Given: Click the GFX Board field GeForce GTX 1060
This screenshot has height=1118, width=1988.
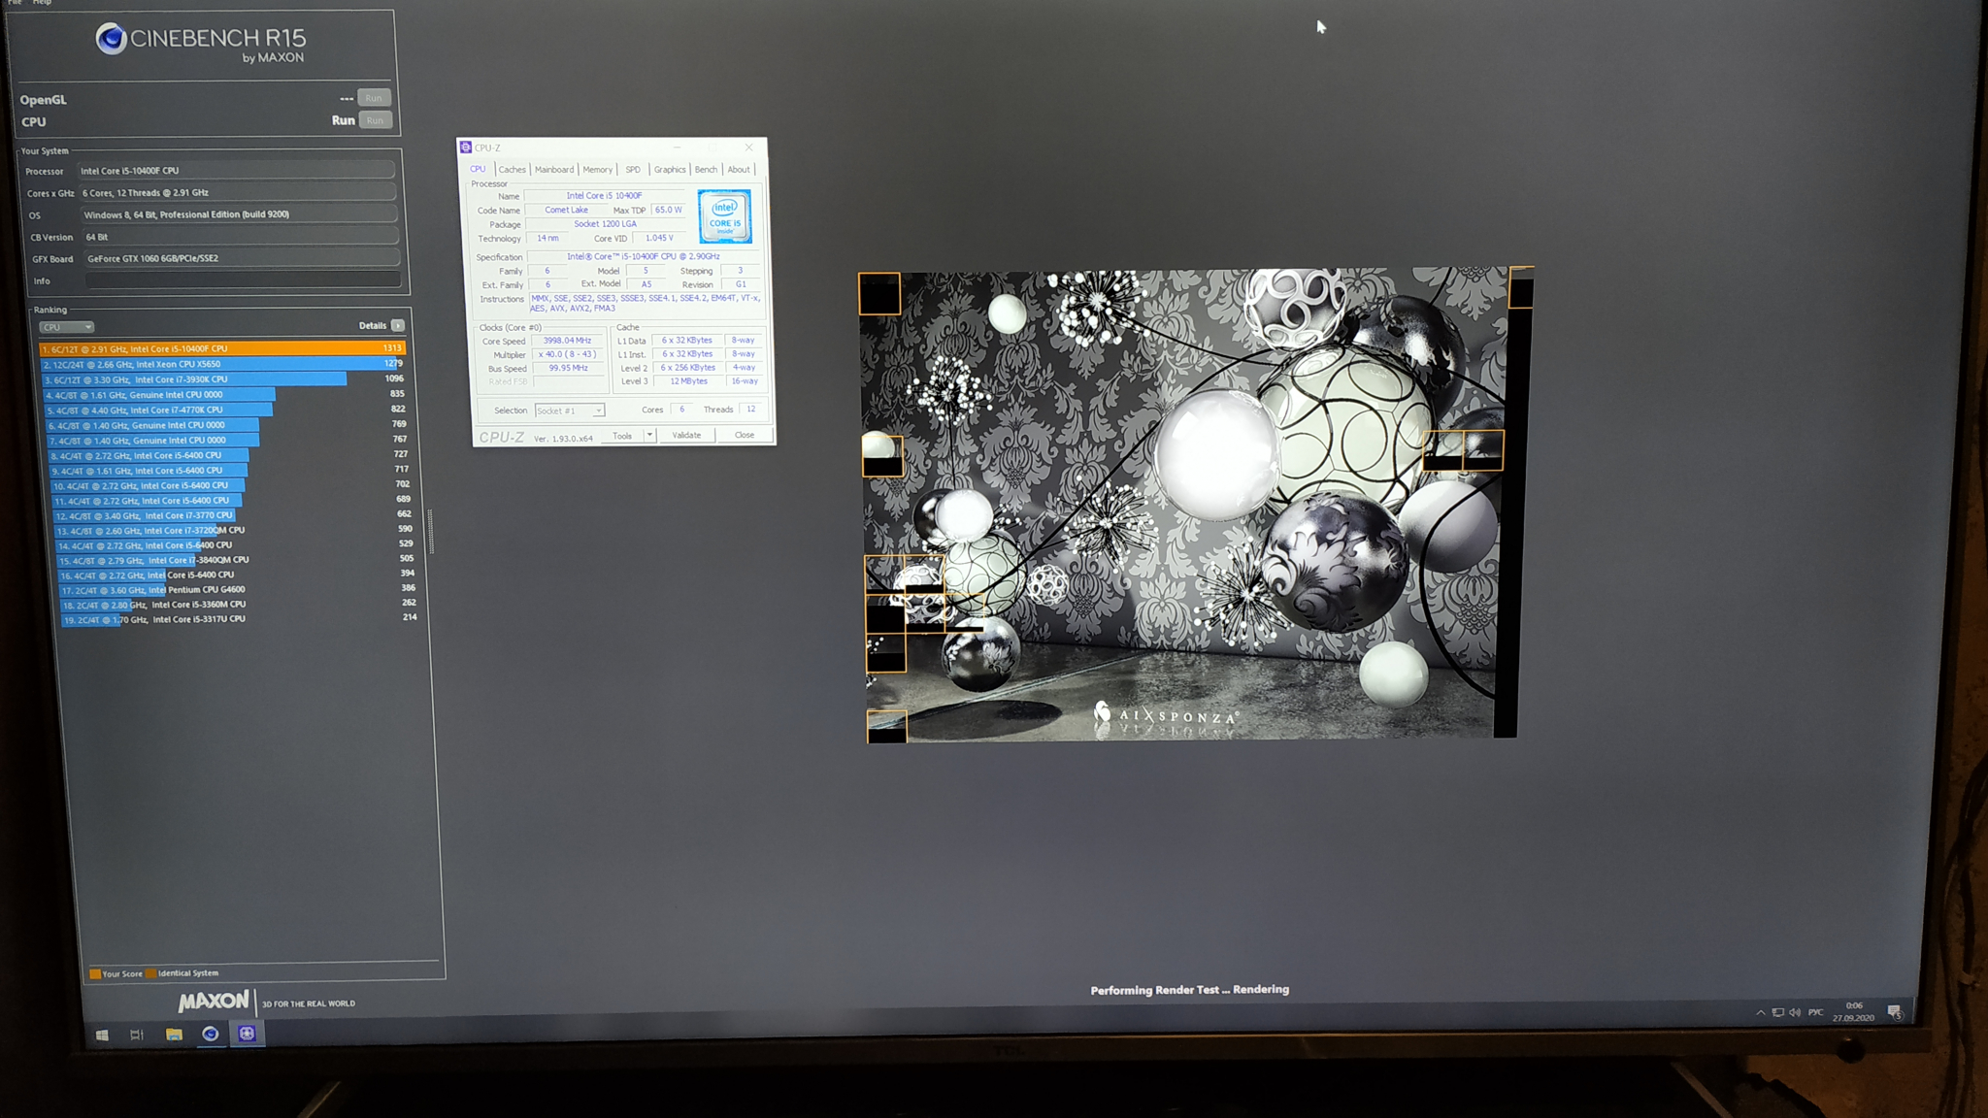Looking at the screenshot, I should click(x=242, y=258).
